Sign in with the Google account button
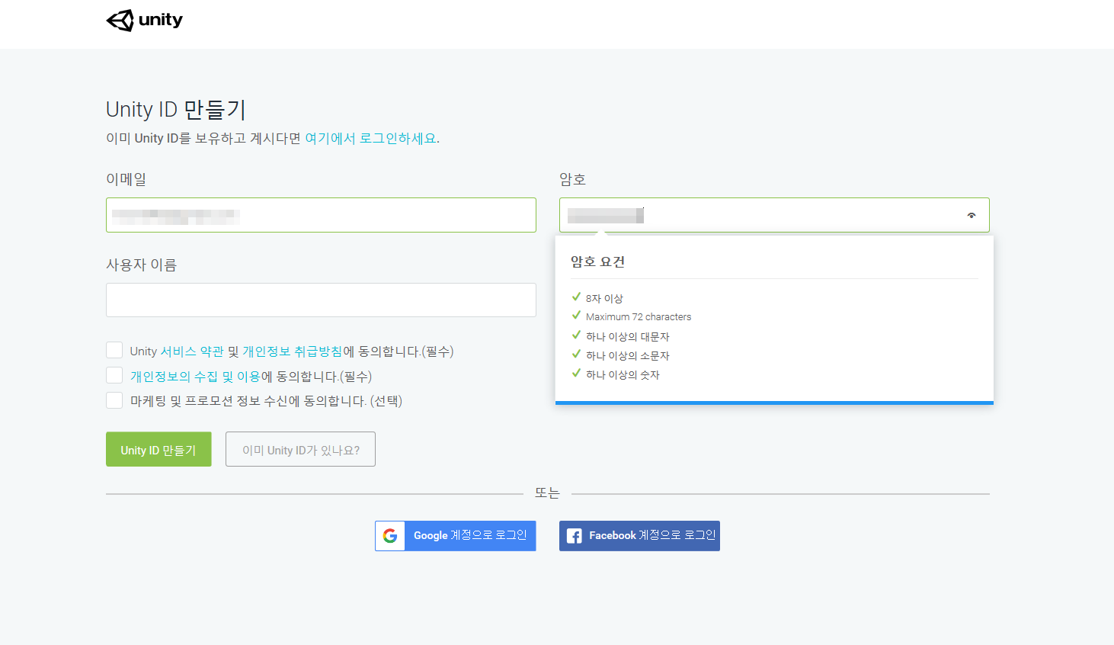Viewport: 1114px width, 645px height. tap(456, 536)
